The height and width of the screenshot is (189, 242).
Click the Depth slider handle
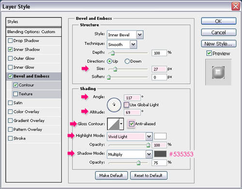(x=113, y=53)
